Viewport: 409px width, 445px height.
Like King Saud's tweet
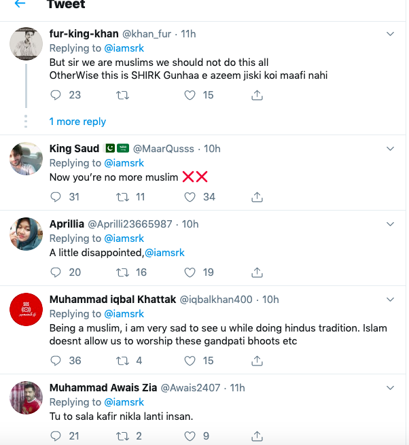click(190, 197)
